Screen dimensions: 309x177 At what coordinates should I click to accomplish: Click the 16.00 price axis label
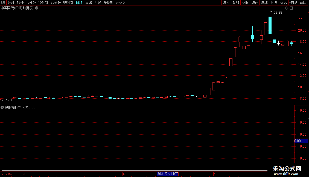[302, 53]
